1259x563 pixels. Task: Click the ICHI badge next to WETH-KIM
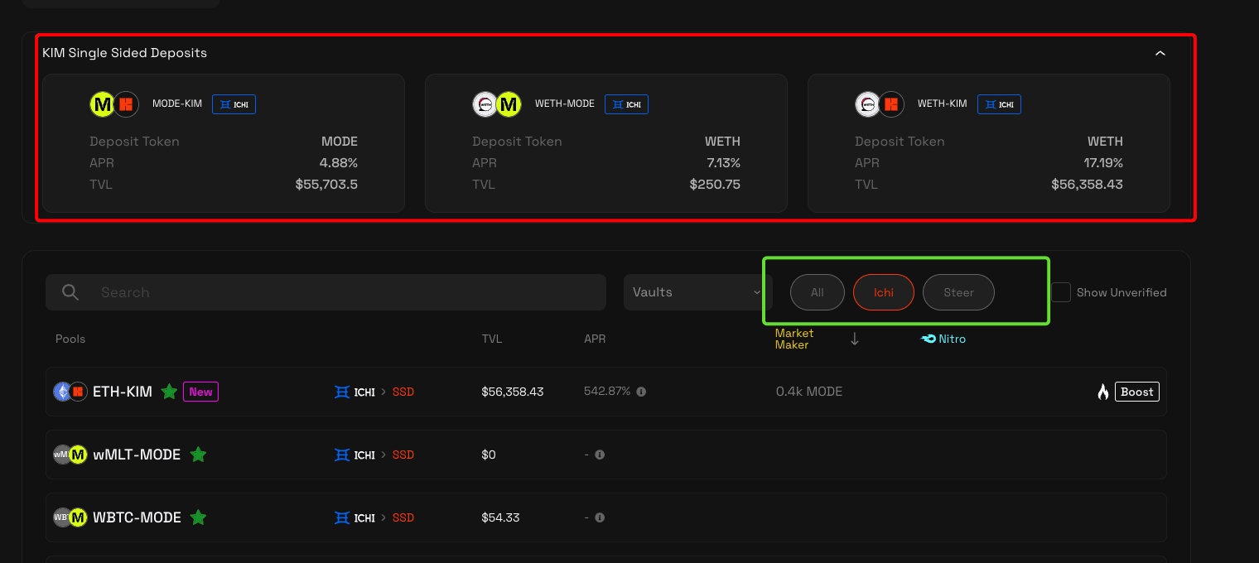999,104
